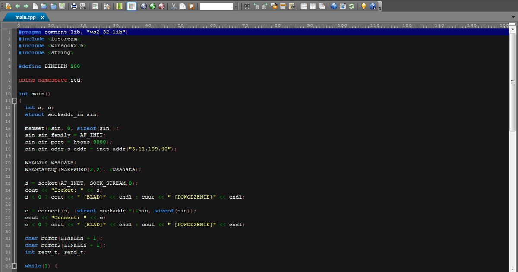
Task: Click line number 1 in the margin
Action: [9, 32]
